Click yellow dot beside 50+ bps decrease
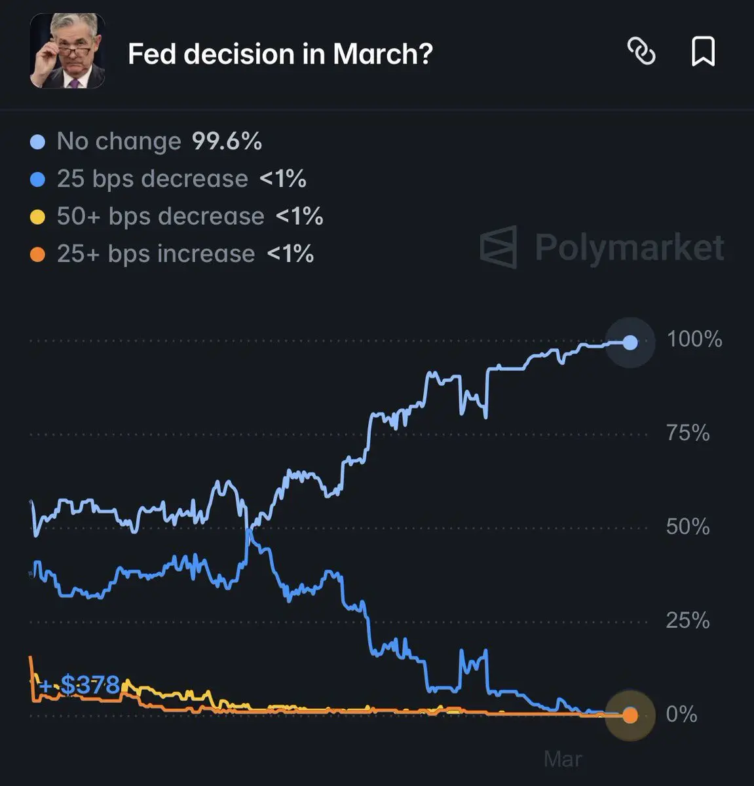 pos(38,217)
